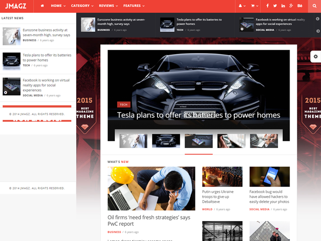Image resolution: width=321 pixels, height=241 pixels.
Task: Open article 'Oil firms need fresh strategies'
Action: click(x=149, y=221)
